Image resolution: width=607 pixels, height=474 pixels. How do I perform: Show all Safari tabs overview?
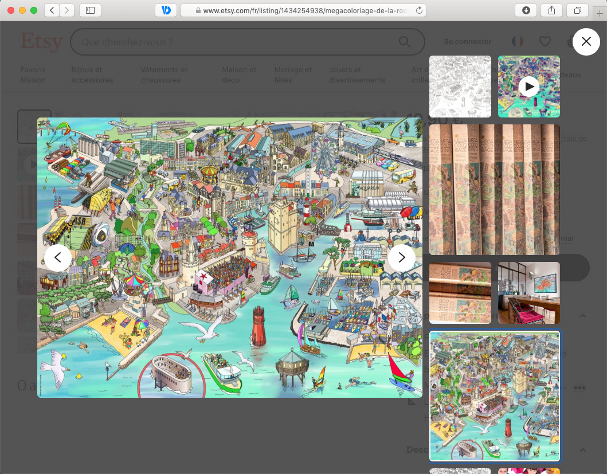[x=577, y=10]
